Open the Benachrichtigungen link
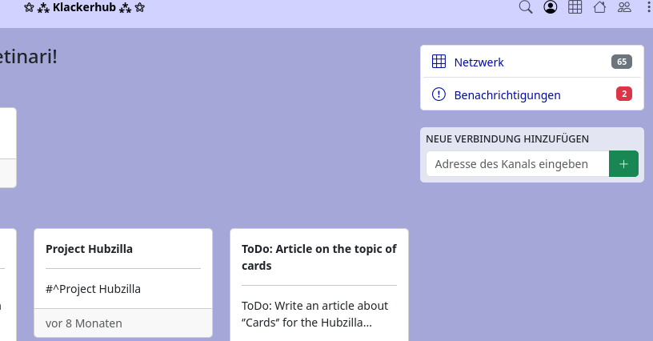 point(507,94)
